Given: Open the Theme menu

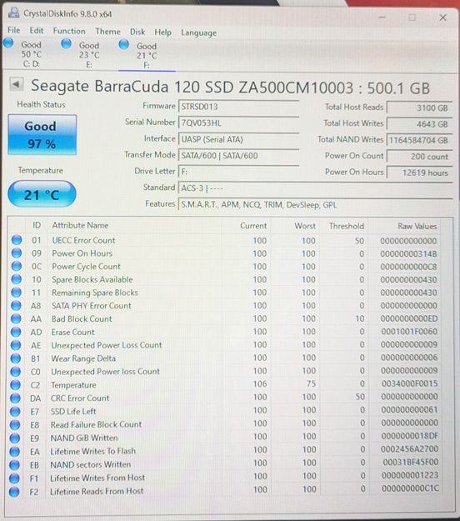Looking at the screenshot, I should (108, 32).
